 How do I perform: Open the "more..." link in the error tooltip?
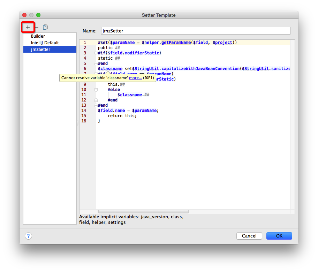135,77
